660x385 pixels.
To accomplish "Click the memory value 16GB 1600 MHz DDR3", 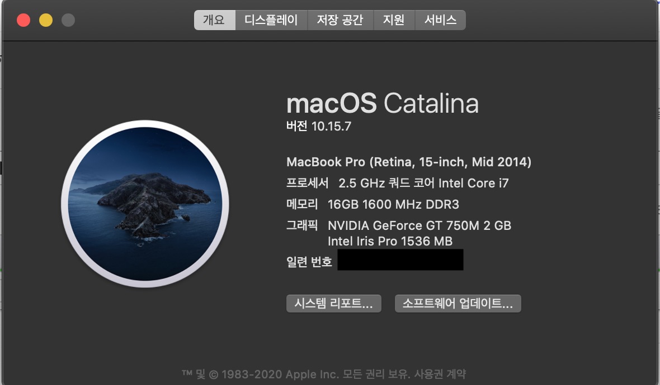I will (393, 204).
